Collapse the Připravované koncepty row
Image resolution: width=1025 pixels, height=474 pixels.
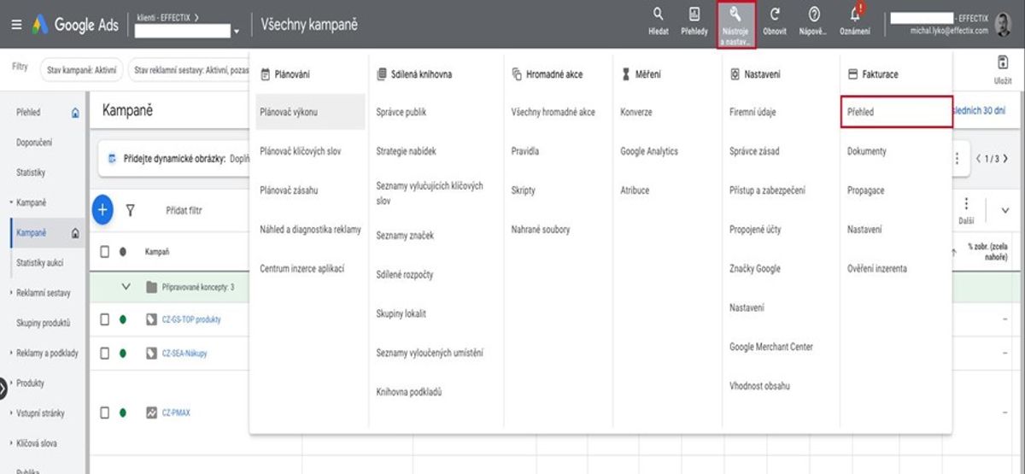(126, 287)
